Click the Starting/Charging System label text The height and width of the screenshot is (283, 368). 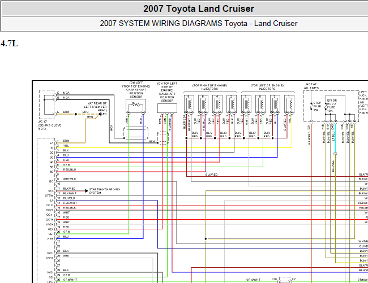click(104, 191)
